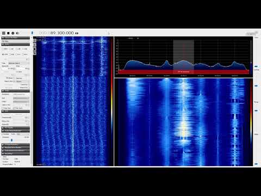
Task: Collapse the Radio panel header
Action: coord(16,44)
